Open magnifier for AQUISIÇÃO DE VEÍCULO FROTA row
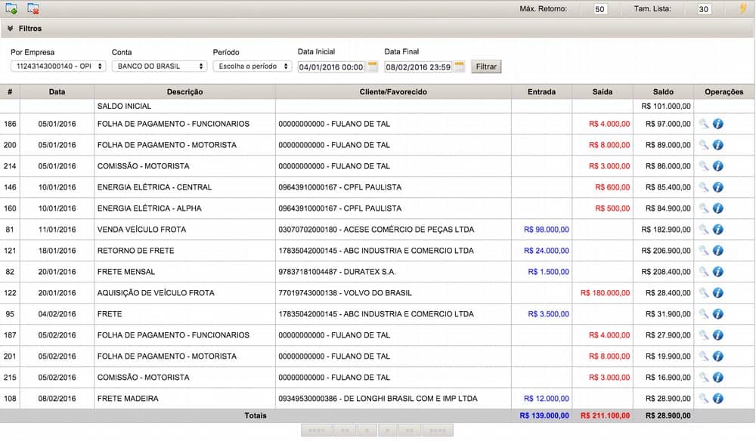Image resolution: width=756 pixels, height=441 pixels. point(704,293)
